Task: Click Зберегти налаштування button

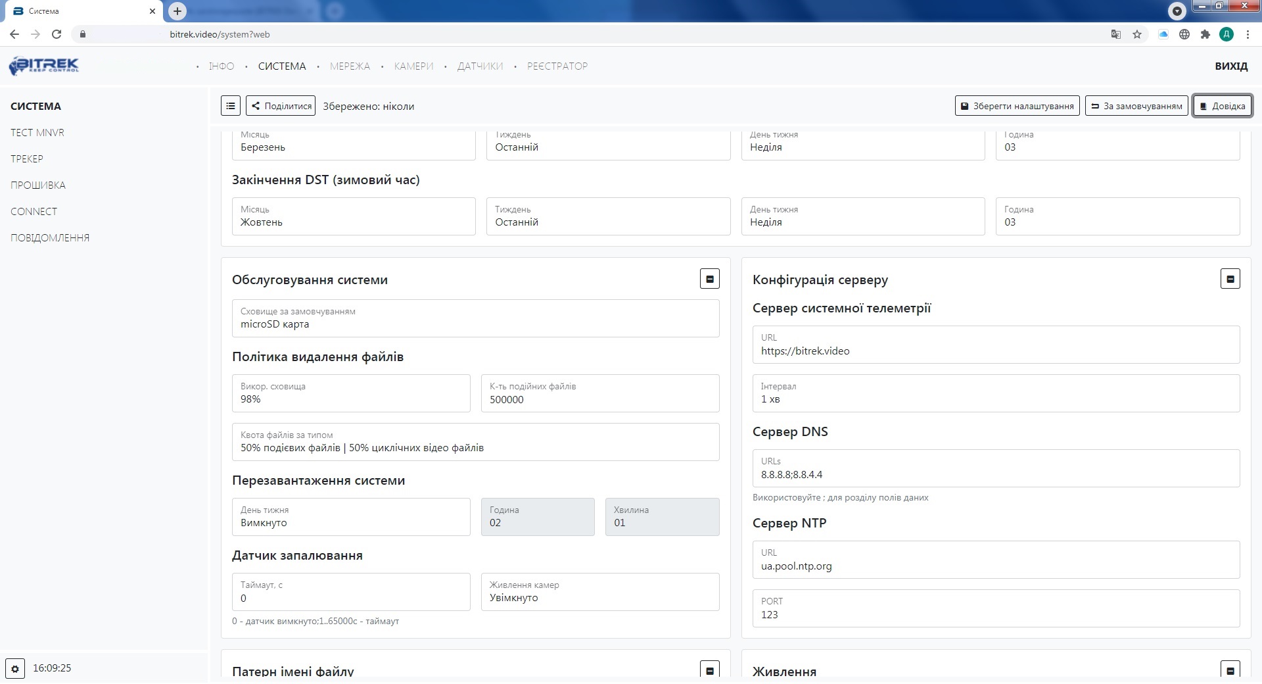Action: coord(1017,106)
